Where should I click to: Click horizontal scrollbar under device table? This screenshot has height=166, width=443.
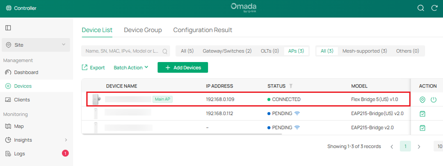tap(182, 134)
